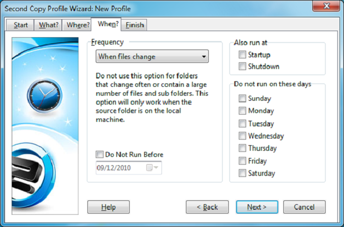
Task: Switch to the Start tab
Action: click(20, 25)
